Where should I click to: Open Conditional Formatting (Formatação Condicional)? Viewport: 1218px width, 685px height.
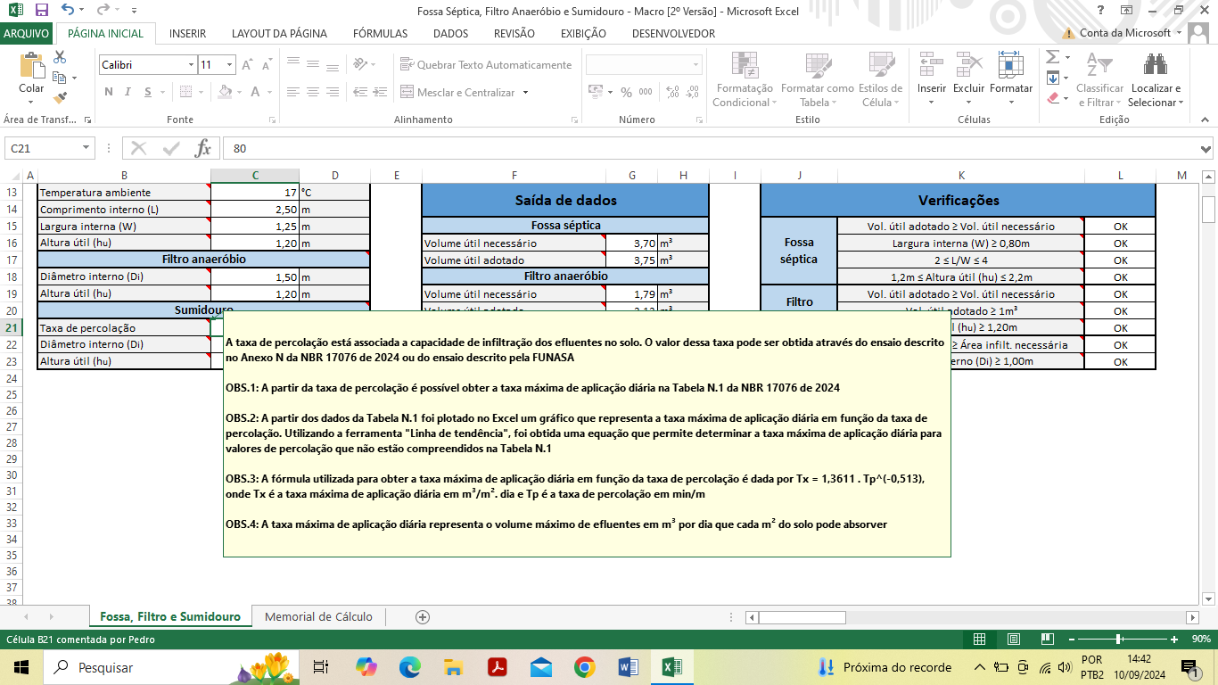pos(745,80)
